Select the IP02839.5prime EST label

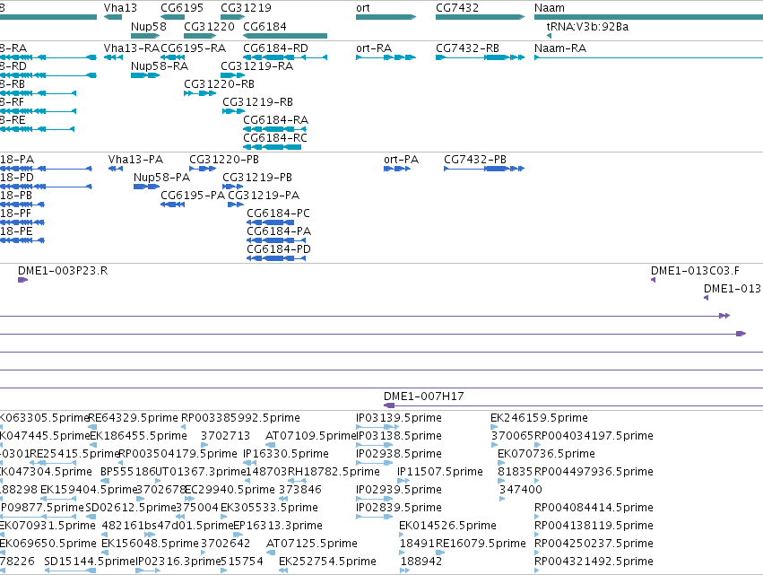[398, 509]
